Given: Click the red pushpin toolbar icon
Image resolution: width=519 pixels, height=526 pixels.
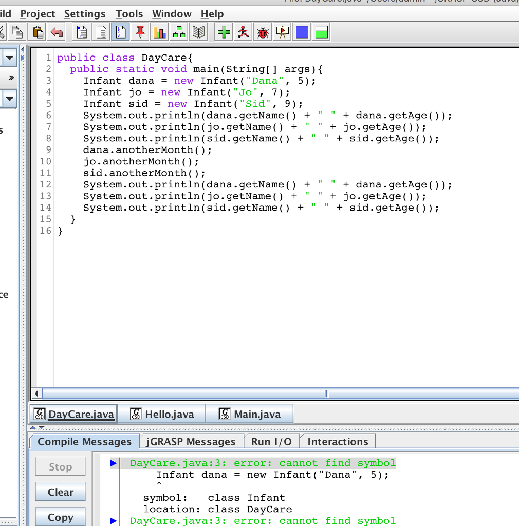Looking at the screenshot, I should point(140,33).
